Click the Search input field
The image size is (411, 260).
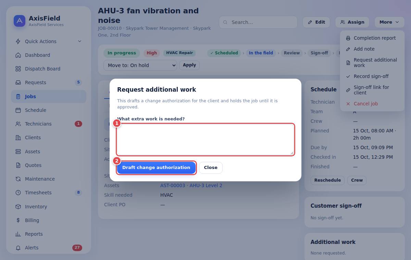pyautogui.click(x=258, y=22)
